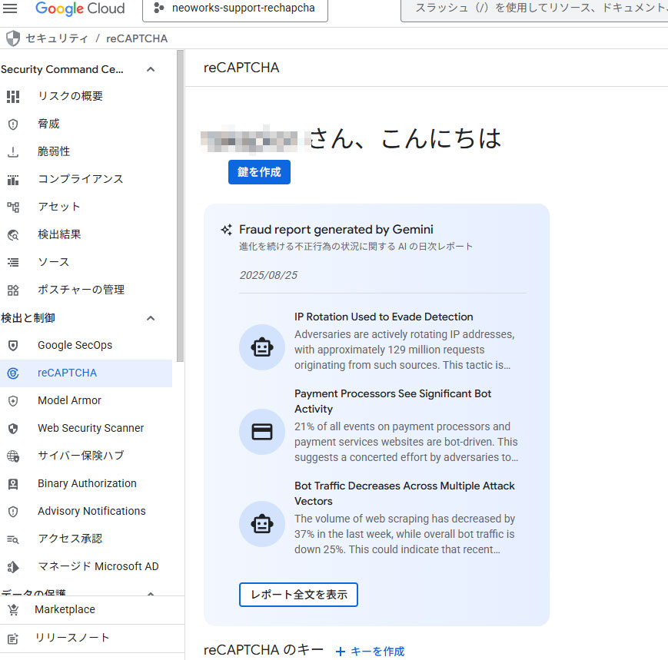Open Bot Traffic Decreases Across Multiple Attack Vectors

(404, 493)
